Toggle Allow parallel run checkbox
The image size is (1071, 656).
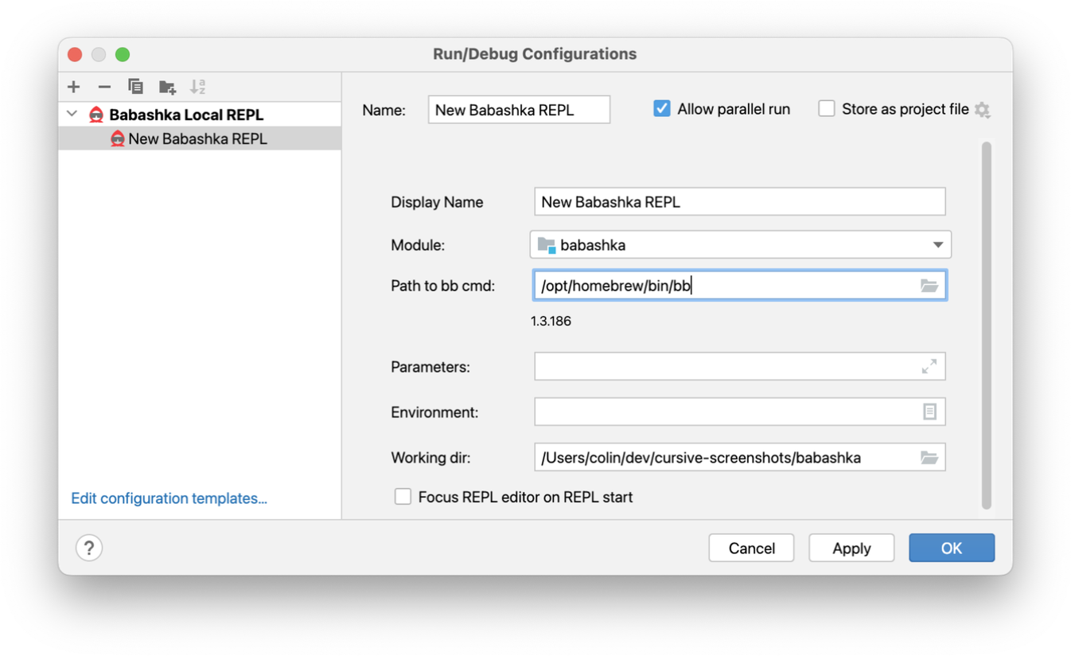coord(662,109)
